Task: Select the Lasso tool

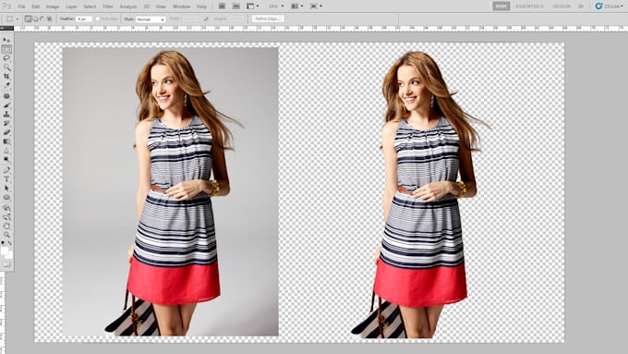Action: (x=6, y=58)
